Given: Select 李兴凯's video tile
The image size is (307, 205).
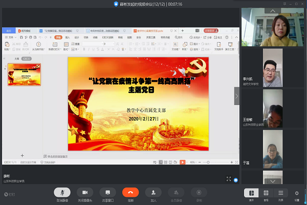Looking at the screenshot, I should (273, 68).
